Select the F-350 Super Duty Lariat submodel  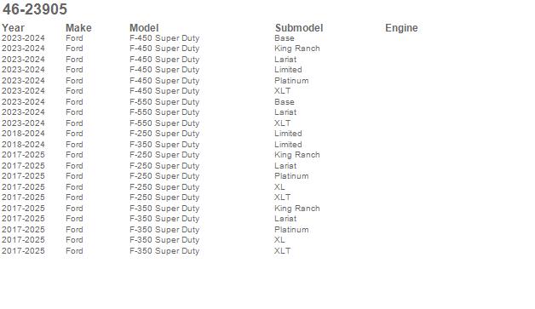coord(285,219)
